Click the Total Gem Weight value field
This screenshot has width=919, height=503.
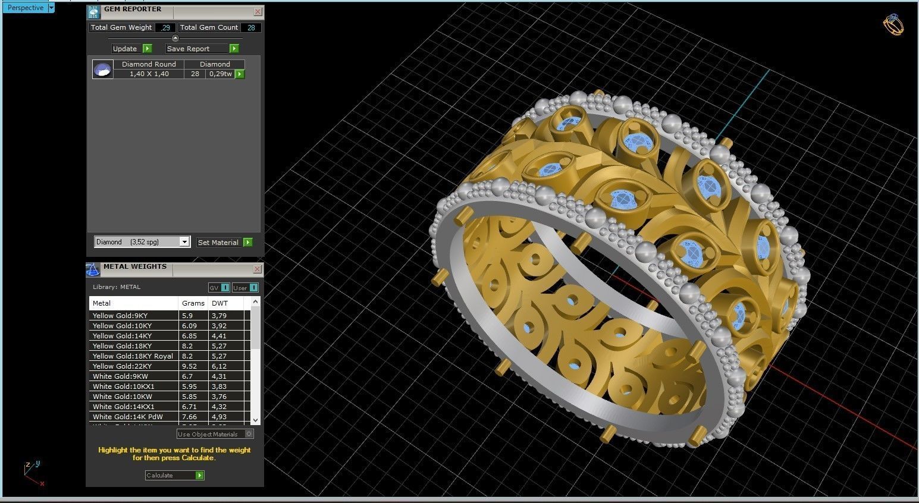point(165,27)
